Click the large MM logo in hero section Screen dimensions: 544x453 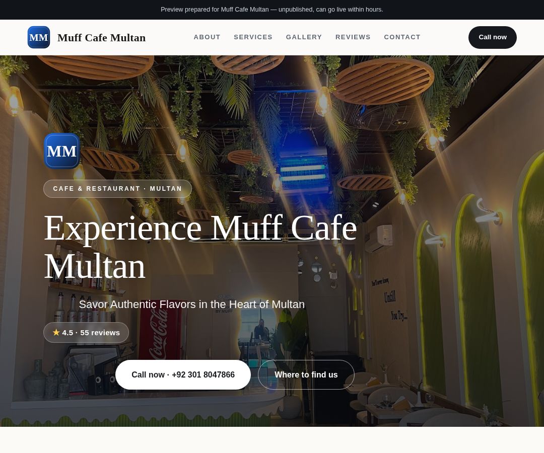[62, 151]
